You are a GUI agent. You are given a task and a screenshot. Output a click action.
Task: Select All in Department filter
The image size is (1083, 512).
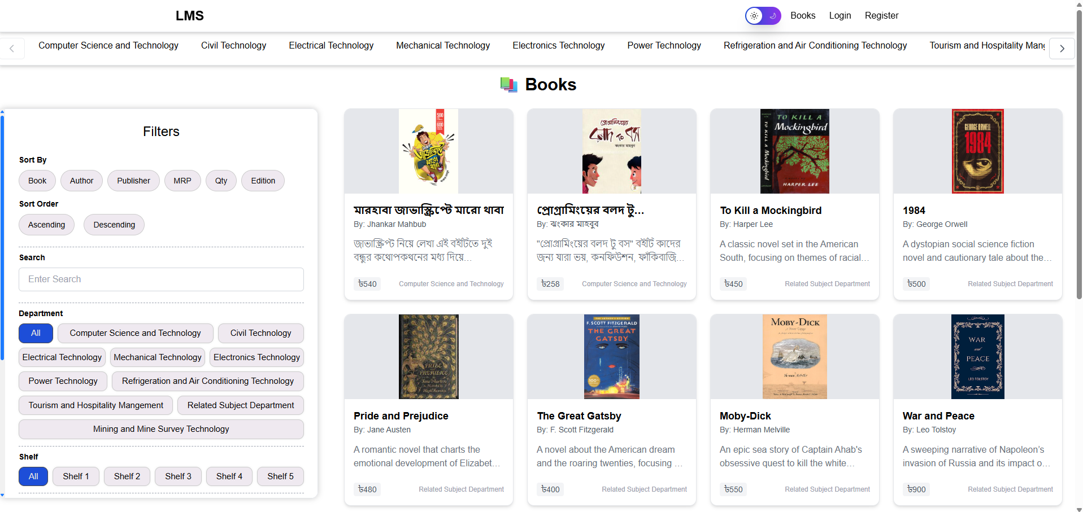click(x=36, y=333)
